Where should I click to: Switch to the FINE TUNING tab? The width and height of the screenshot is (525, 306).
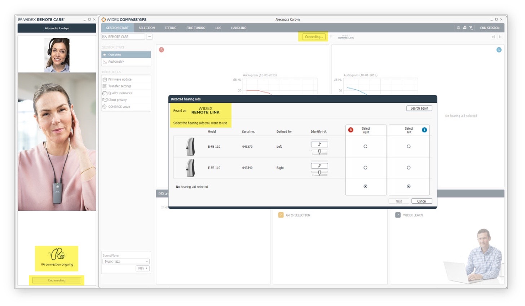click(196, 28)
